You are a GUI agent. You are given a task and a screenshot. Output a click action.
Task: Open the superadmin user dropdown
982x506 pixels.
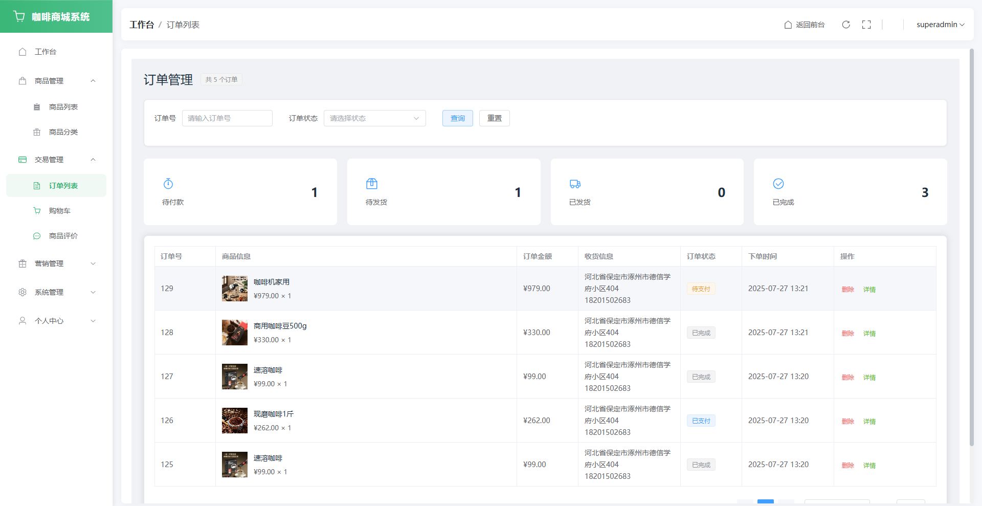pos(940,25)
